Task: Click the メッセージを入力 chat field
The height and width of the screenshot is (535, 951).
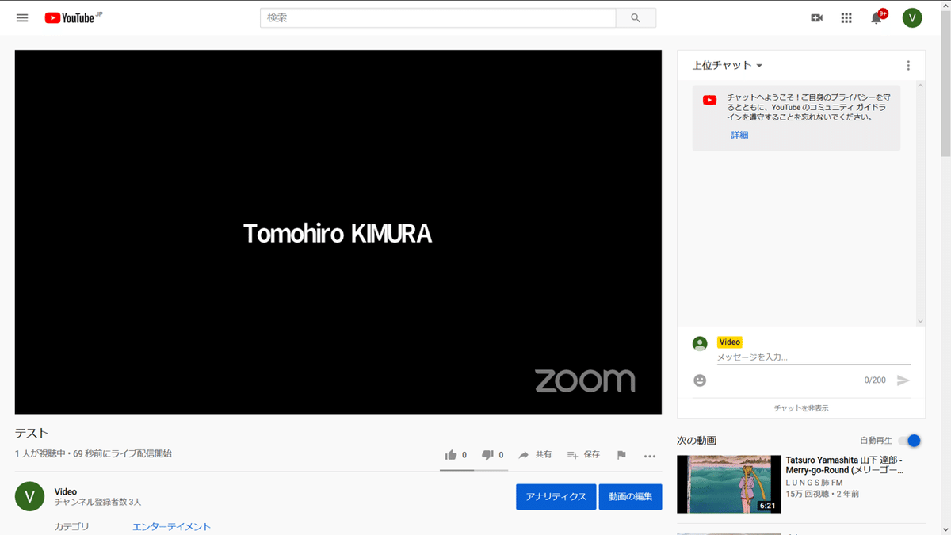Action: [x=813, y=357]
